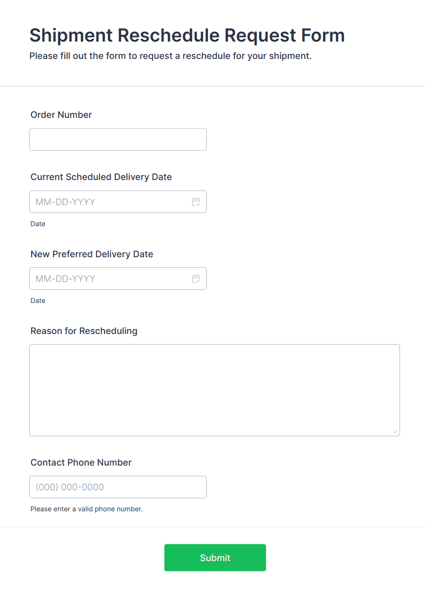Open the calendar picker for New Preferred Delivery Date
The width and height of the screenshot is (425, 594).
coord(196,278)
